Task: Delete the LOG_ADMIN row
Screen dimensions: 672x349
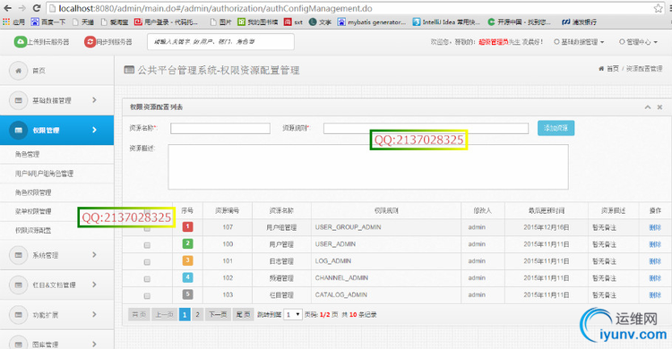Action: click(x=655, y=261)
